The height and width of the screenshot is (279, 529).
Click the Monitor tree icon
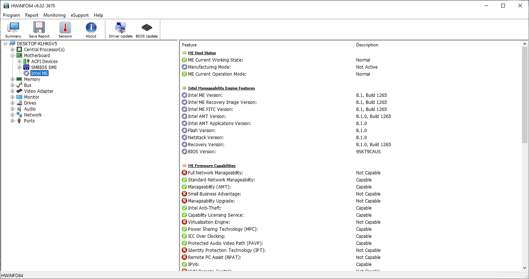coord(19,97)
